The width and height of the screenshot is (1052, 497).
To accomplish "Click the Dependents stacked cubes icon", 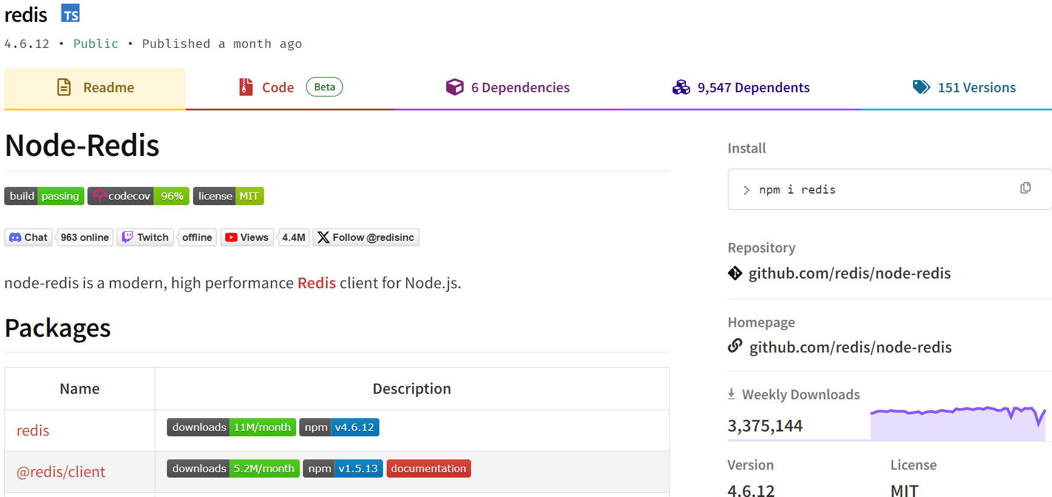I will point(681,87).
